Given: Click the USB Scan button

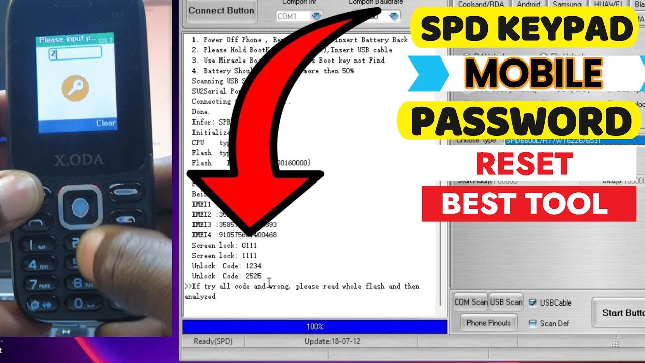Looking at the screenshot, I should click(506, 302).
